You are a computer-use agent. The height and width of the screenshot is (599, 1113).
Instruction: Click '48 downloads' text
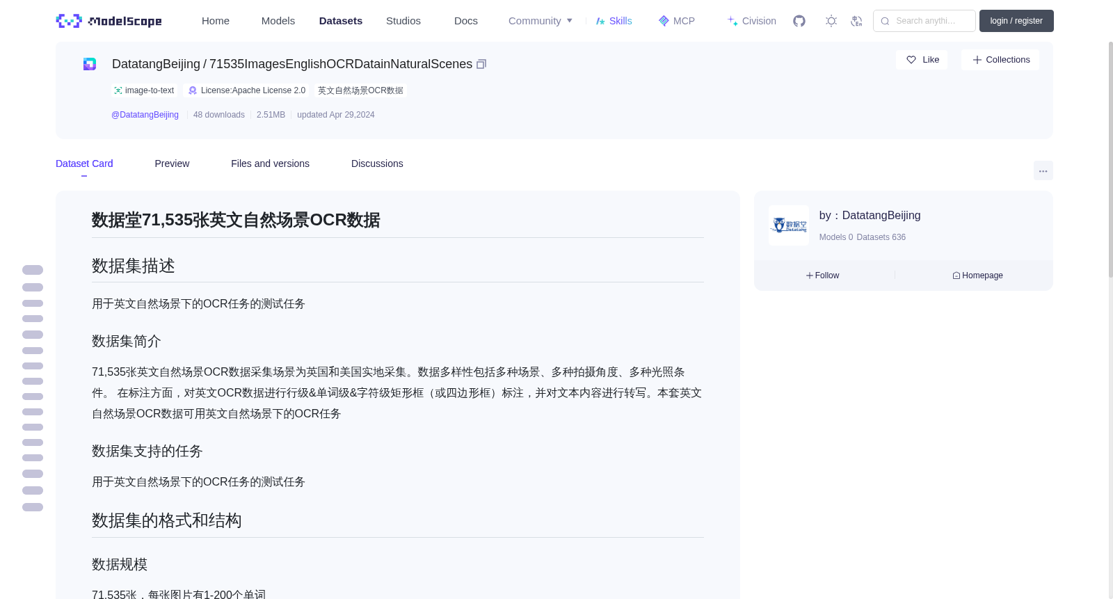point(219,115)
